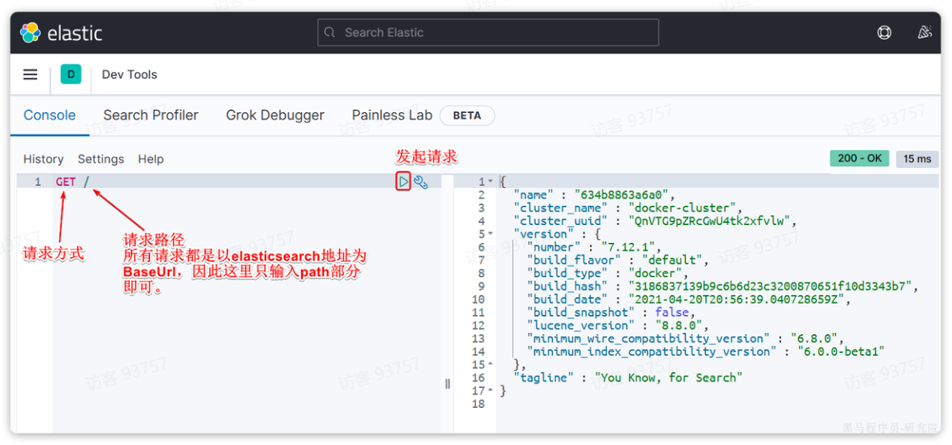
Task: Click the build_hash value
Action: click(x=770, y=286)
